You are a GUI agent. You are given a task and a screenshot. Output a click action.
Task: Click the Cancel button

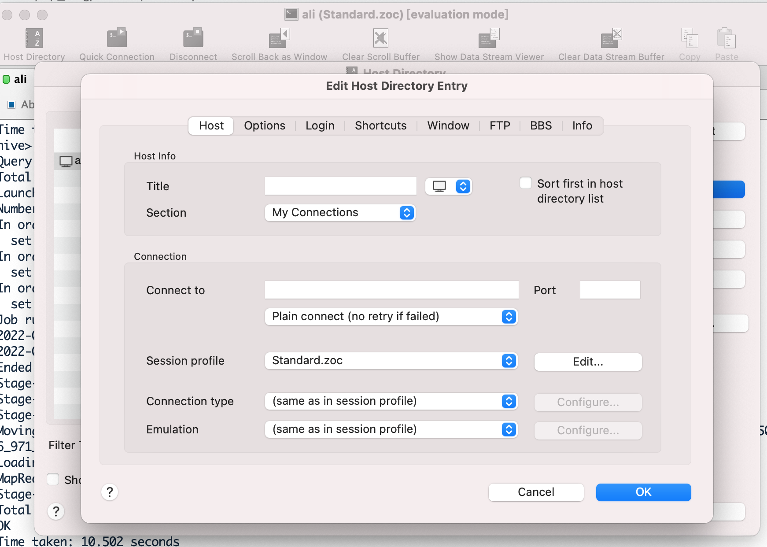[x=536, y=492]
